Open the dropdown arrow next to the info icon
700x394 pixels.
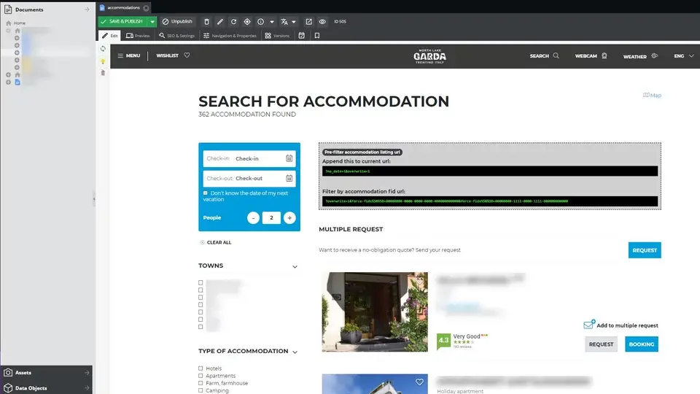tap(272, 21)
